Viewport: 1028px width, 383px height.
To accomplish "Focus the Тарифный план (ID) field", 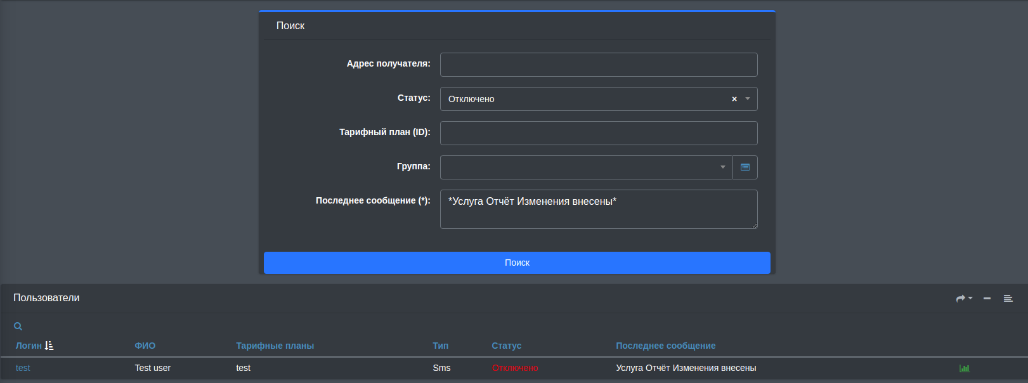I will click(x=598, y=133).
